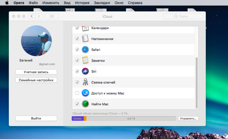Open the Изменить menu
228x139 pixels.
click(x=51, y=3)
